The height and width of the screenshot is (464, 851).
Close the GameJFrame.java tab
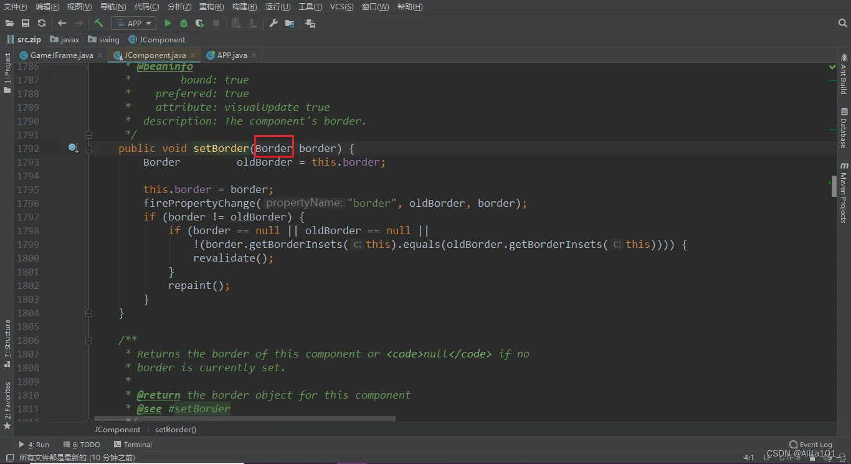99,55
